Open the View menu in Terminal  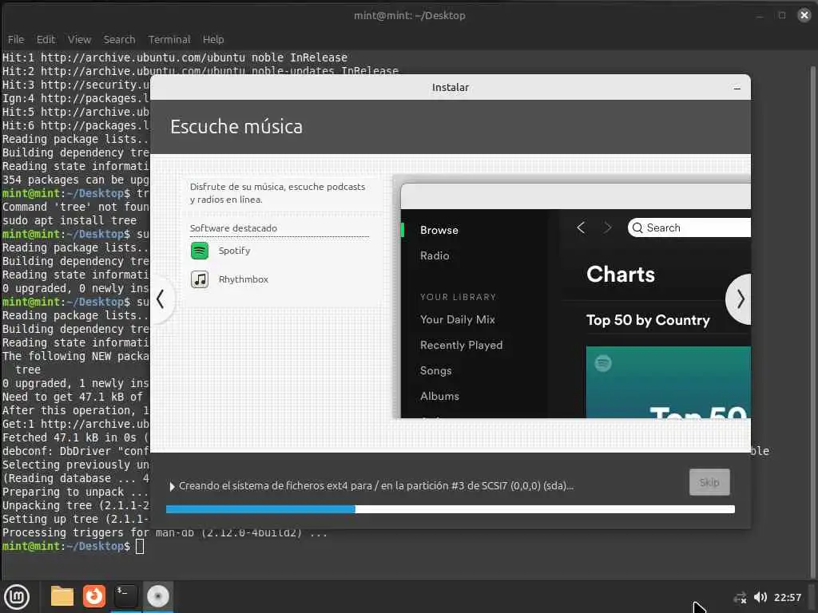(79, 40)
